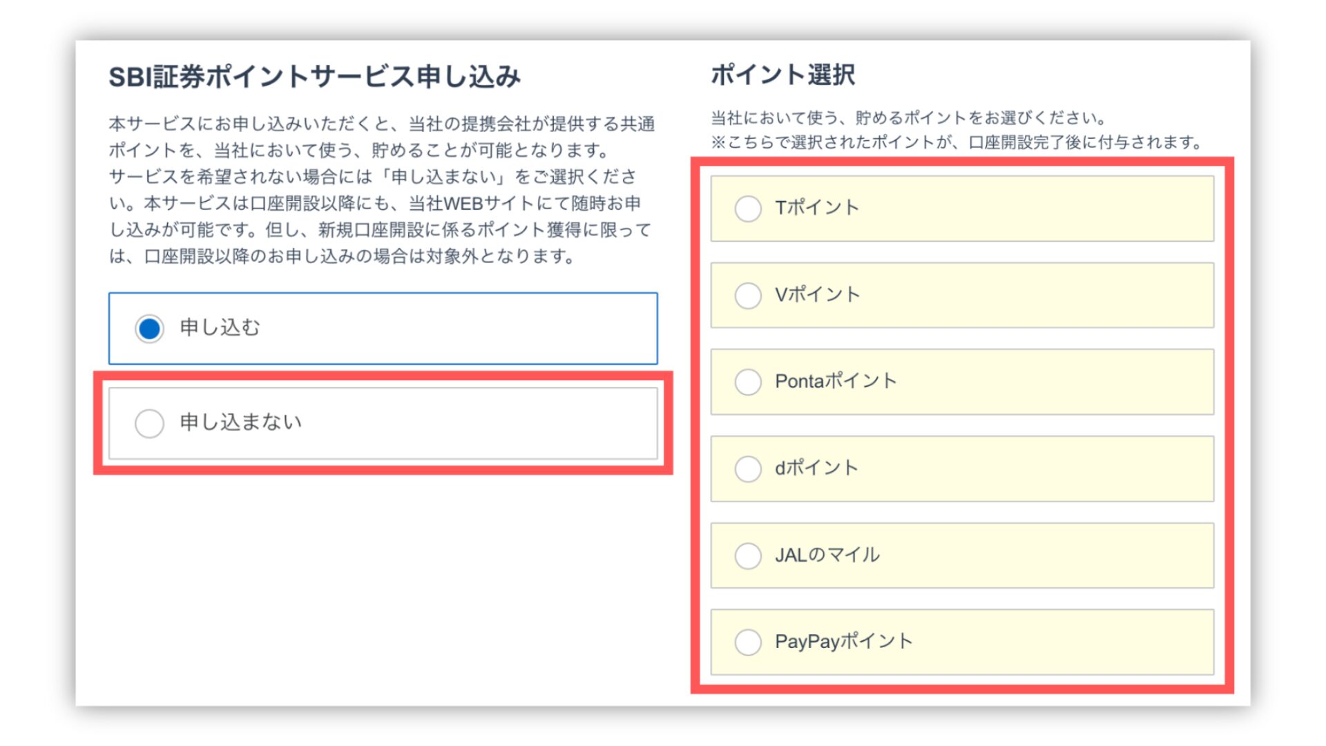Click the PayPayポイント label text
This screenshot has width=1326, height=746.
[x=844, y=642]
